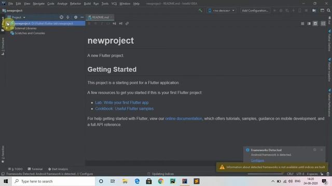Open the Dart Analysis tool window

coord(58,169)
